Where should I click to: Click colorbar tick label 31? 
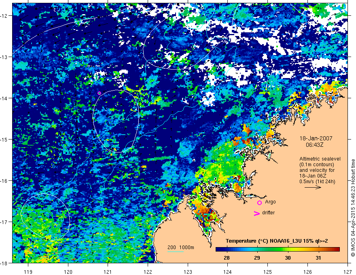[318, 258]
